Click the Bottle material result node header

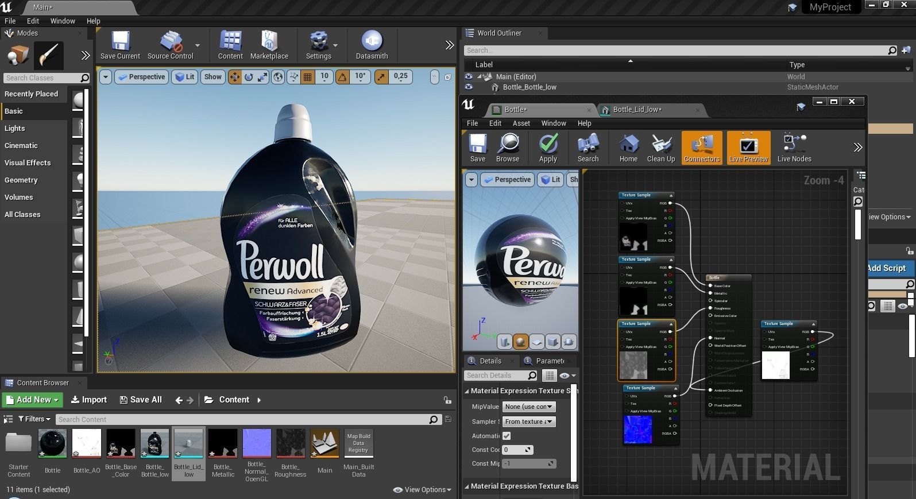point(728,277)
